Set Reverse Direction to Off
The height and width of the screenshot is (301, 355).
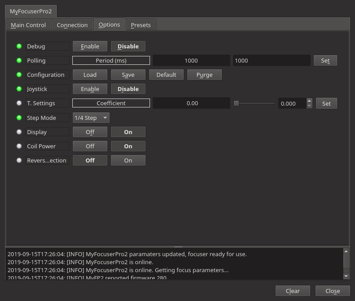coord(90,160)
